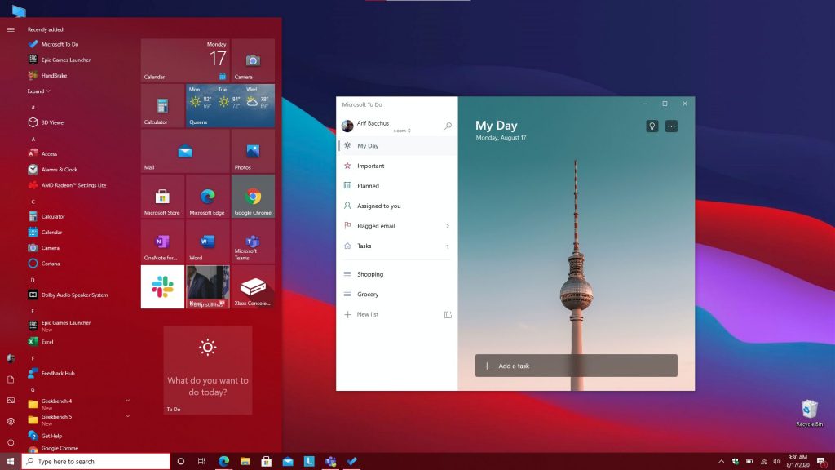Open the Grocery list
This screenshot has width=835, height=470.
tap(398, 294)
